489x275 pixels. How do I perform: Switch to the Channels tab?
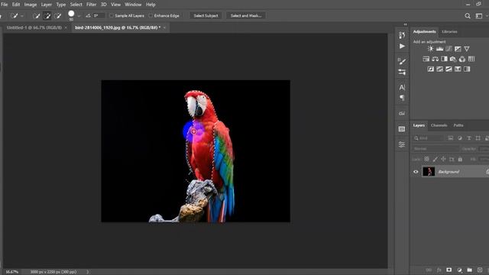coord(439,125)
